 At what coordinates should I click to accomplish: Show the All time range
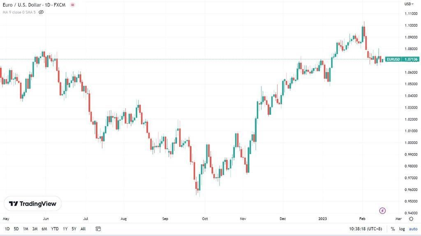83,229
